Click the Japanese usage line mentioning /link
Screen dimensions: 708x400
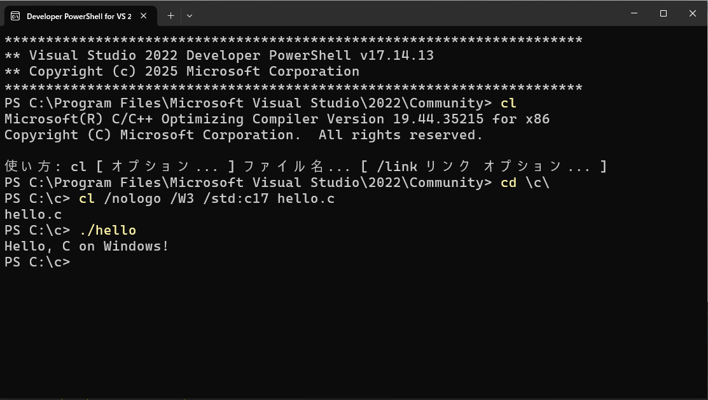(x=306, y=167)
